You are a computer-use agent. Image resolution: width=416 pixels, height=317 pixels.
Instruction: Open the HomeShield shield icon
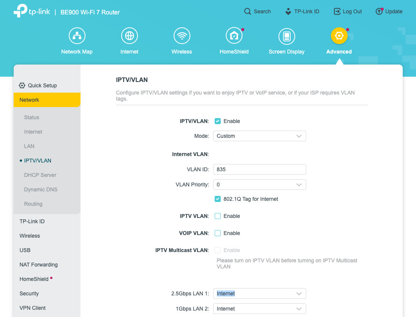[x=234, y=36]
